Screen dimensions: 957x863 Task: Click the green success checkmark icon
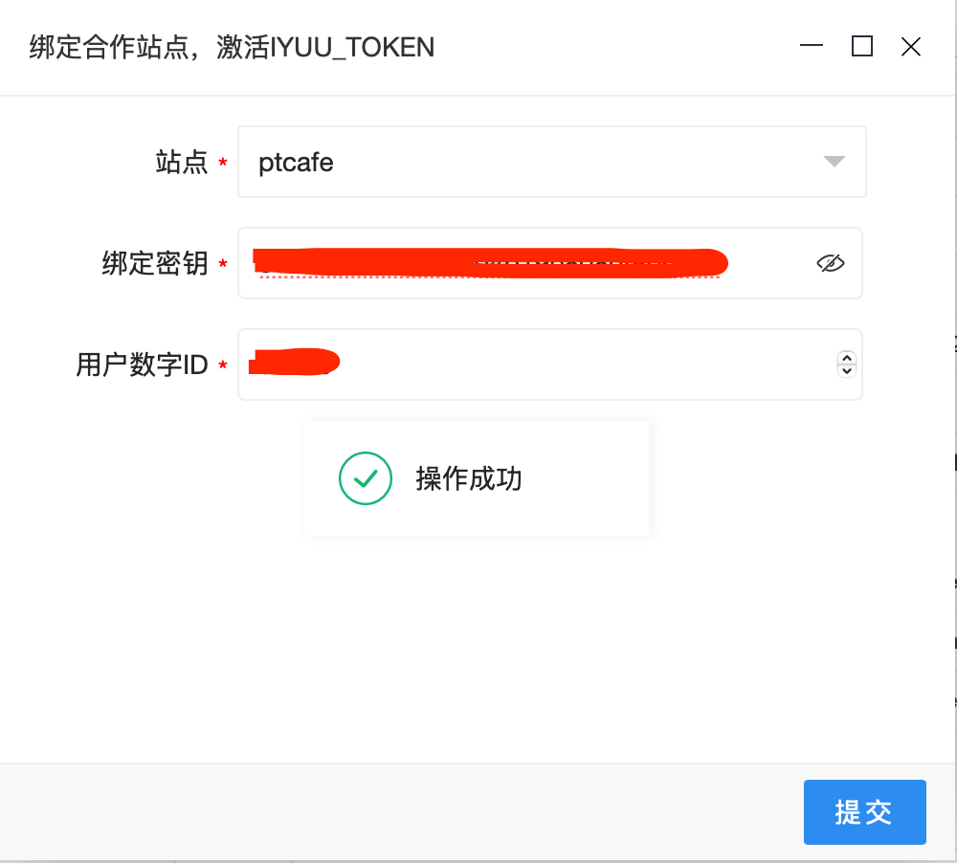365,477
